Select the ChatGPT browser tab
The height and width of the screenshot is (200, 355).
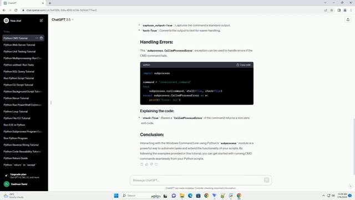tap(23, 3)
